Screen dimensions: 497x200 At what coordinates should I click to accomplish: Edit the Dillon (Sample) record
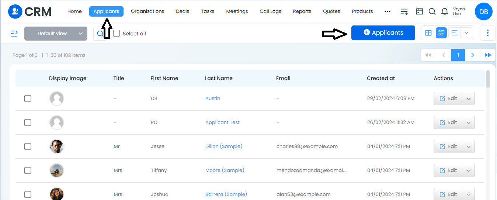pos(448,146)
